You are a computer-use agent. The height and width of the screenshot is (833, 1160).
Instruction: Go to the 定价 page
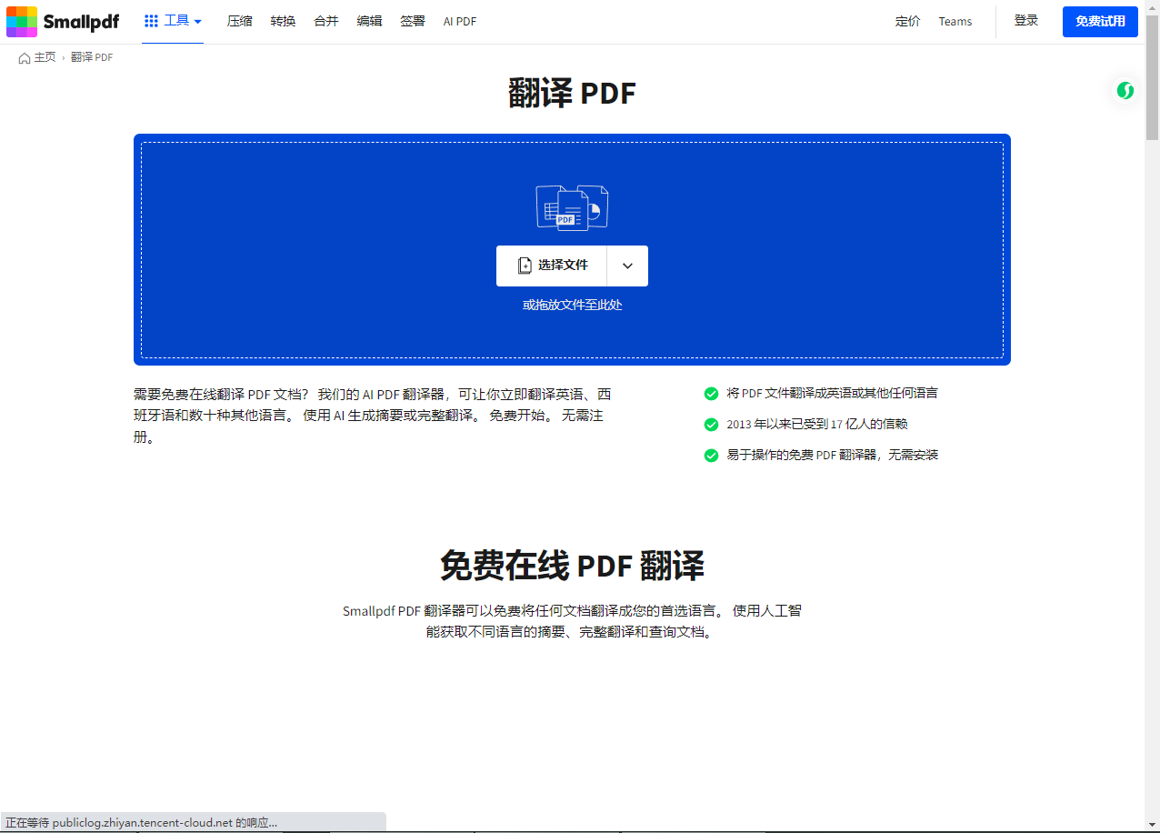point(907,21)
